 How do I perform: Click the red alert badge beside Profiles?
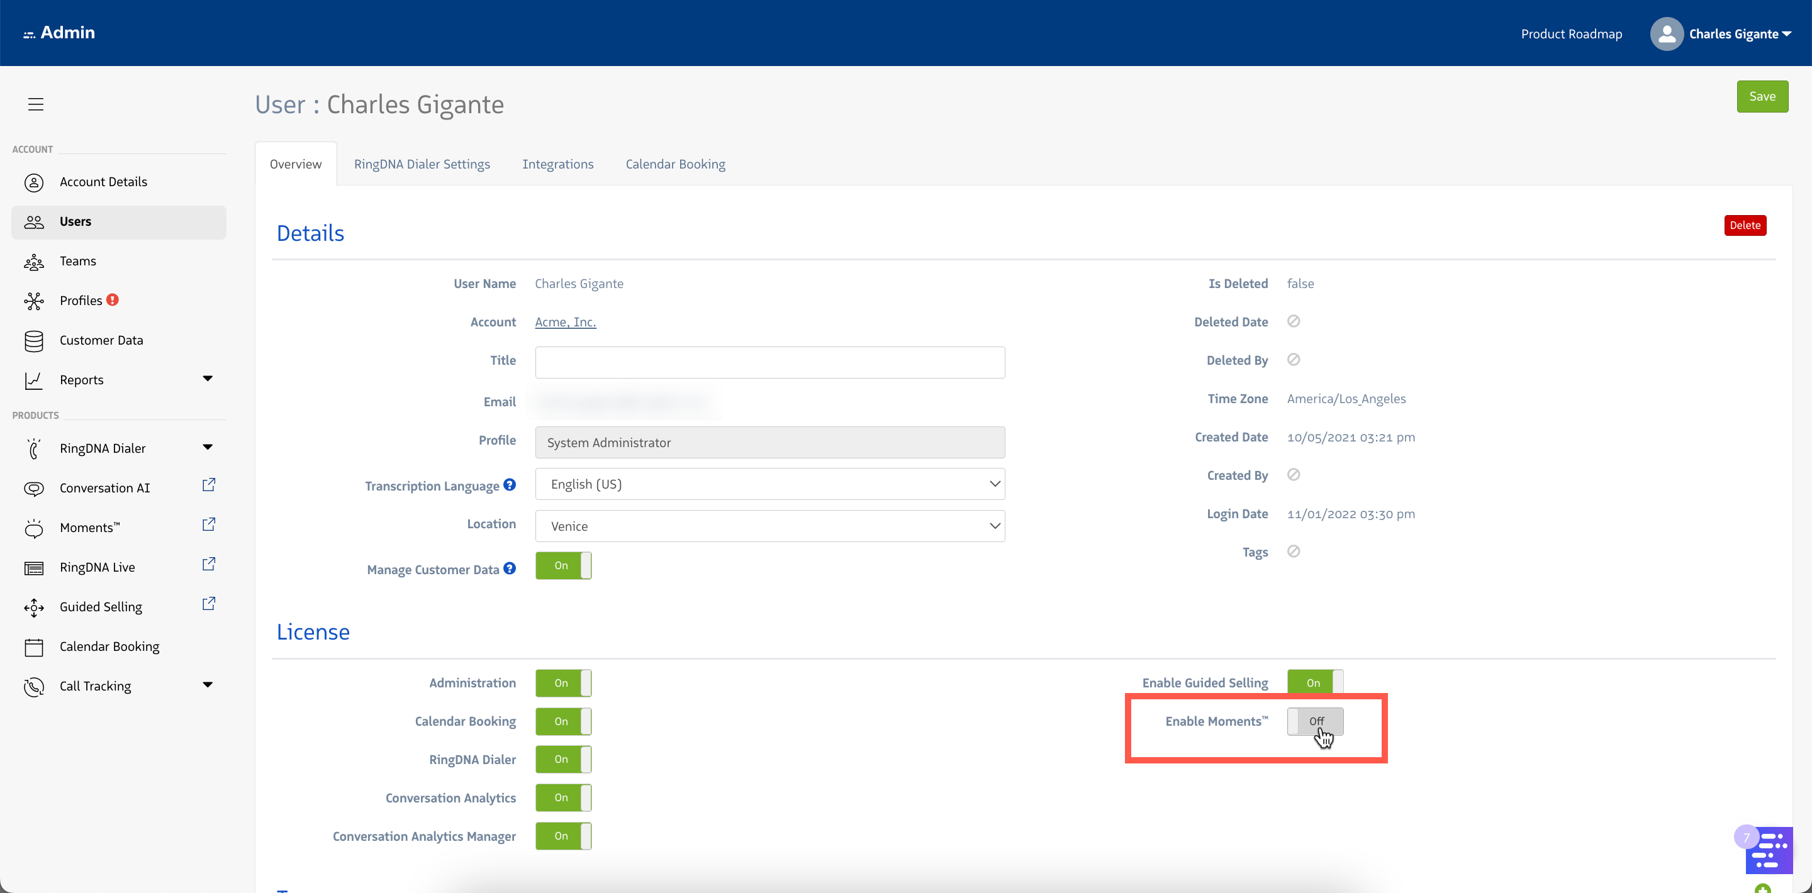coord(113,299)
